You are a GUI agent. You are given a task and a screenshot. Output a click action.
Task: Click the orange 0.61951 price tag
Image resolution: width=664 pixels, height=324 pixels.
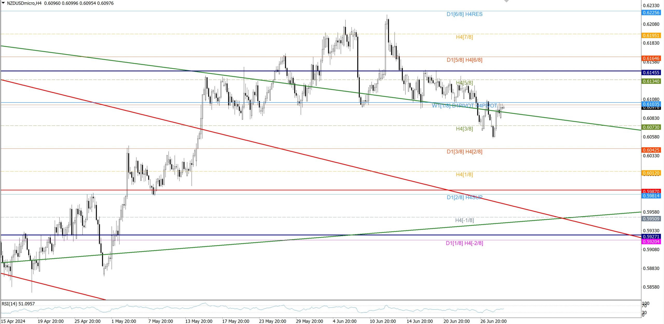[x=651, y=36]
